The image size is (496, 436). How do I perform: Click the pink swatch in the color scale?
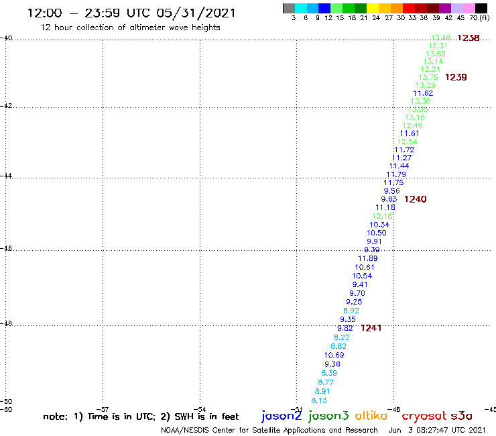[469, 9]
